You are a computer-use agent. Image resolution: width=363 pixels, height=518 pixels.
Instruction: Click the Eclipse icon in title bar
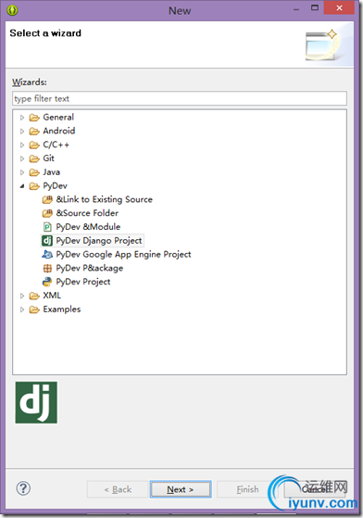(x=12, y=10)
